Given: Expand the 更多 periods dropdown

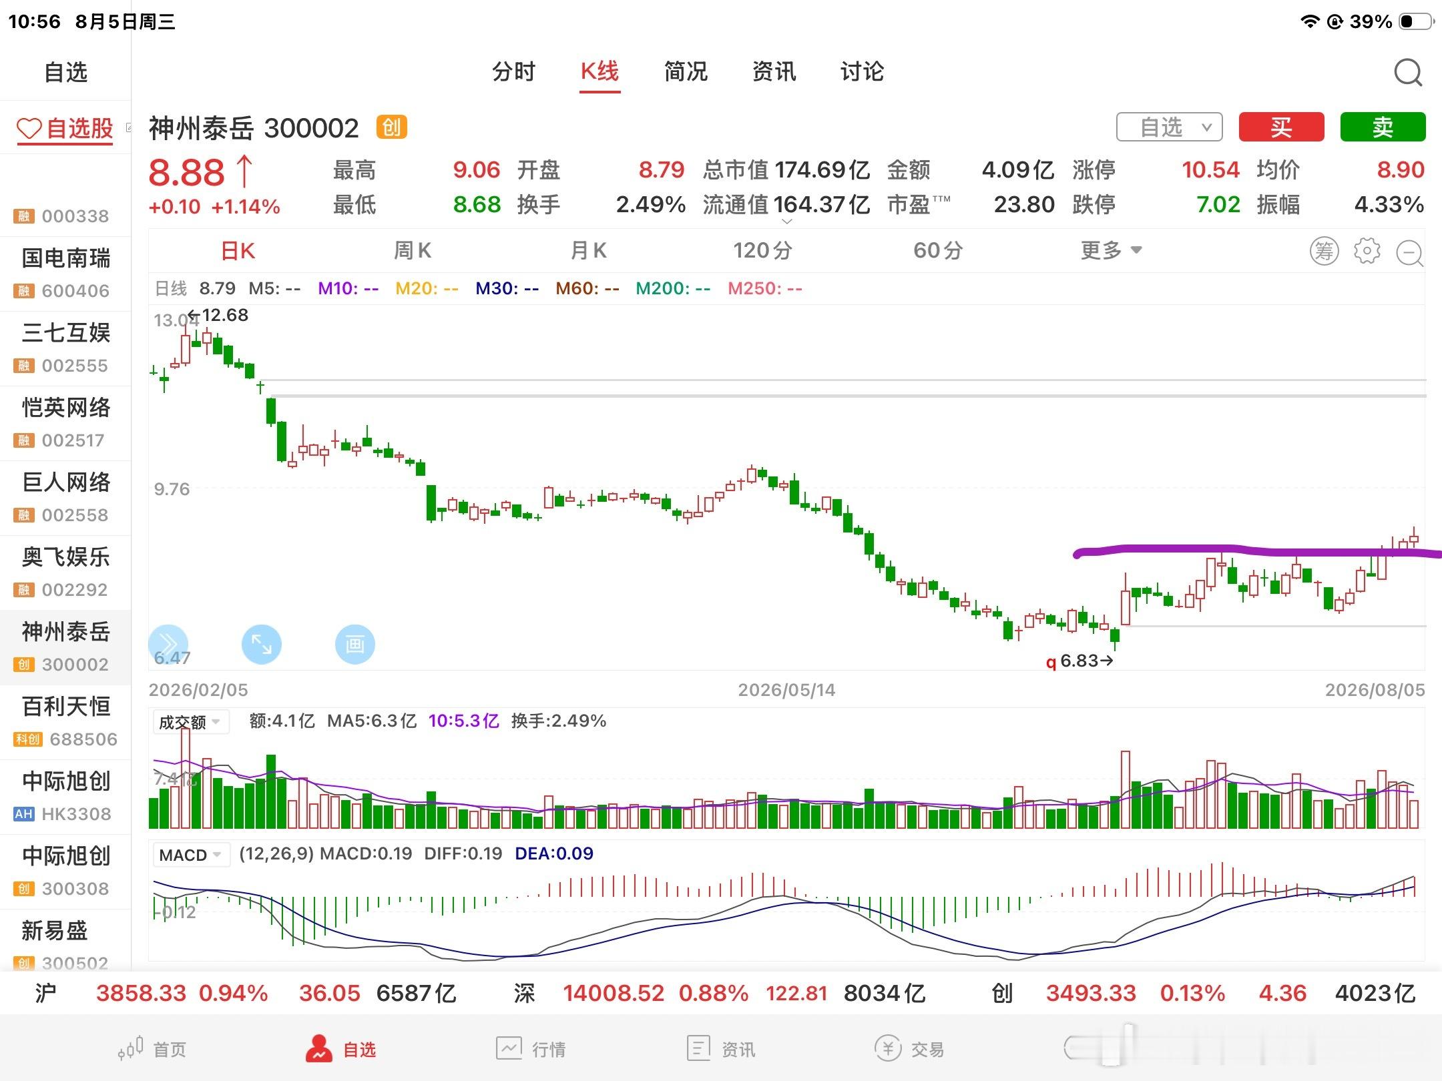Looking at the screenshot, I should (1112, 251).
